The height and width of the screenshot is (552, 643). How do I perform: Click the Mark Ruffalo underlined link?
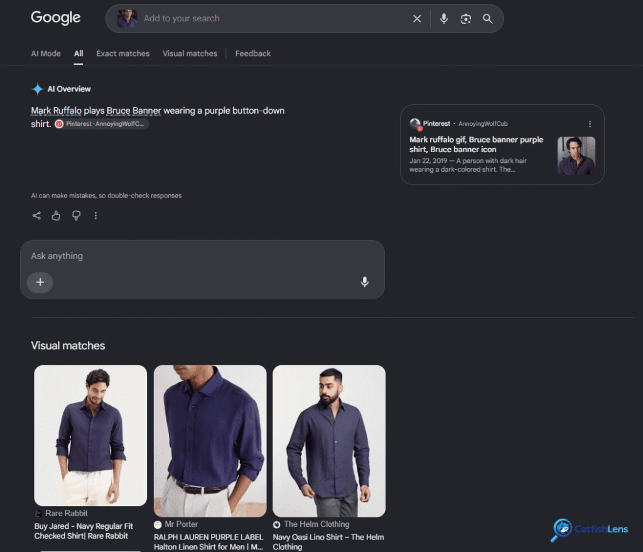pos(56,111)
